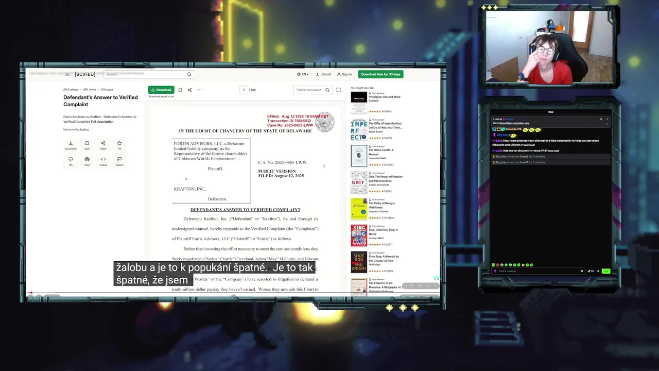
Task: Click The Gifts of Imperfection book cover
Action: 359,129
